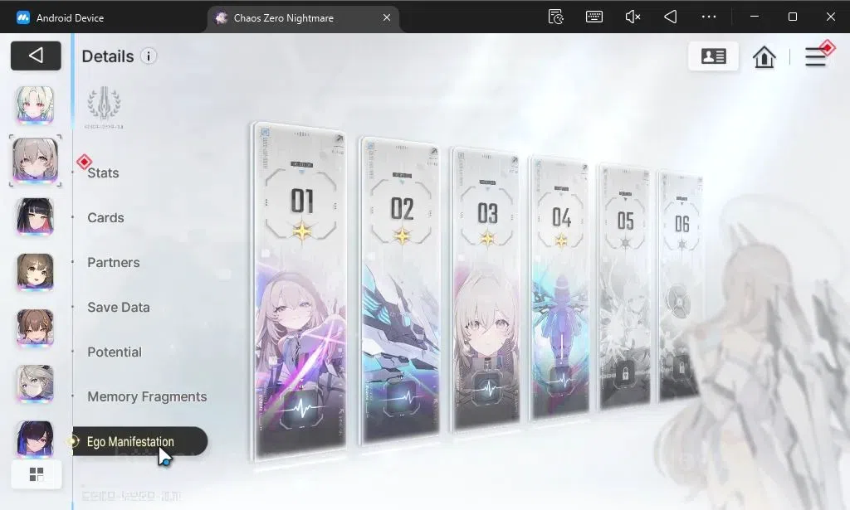850x510 pixels.
Task: Open the emulator macro recorder icon
Action: click(555, 17)
